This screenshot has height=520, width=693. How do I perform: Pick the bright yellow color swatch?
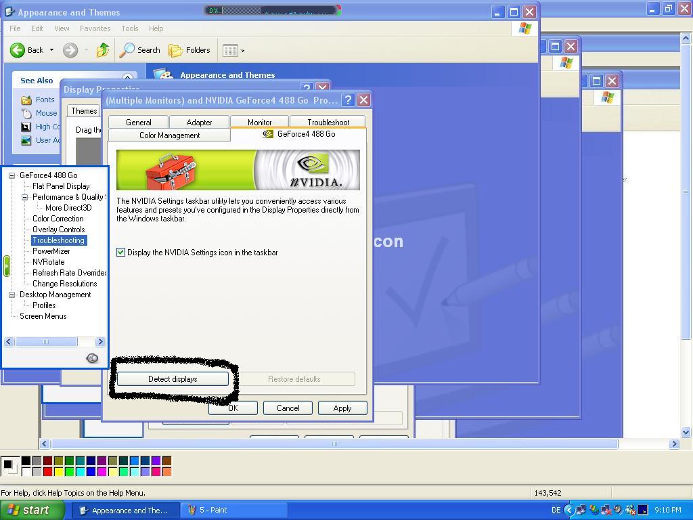(x=59, y=472)
